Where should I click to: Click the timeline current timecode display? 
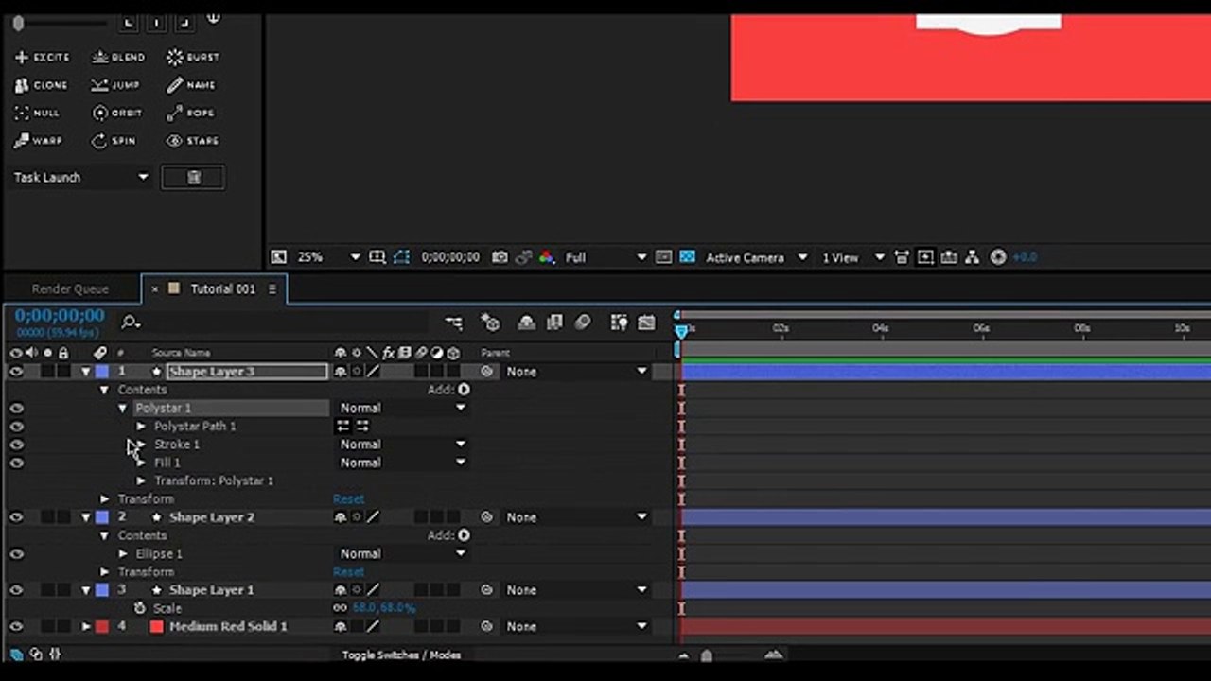60,316
